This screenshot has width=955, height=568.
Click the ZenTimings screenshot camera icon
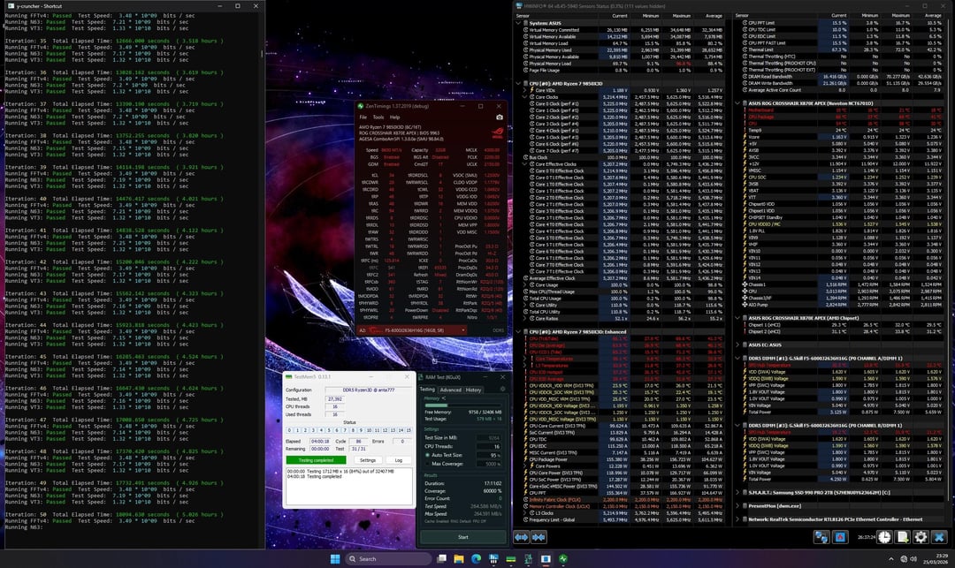click(499, 117)
